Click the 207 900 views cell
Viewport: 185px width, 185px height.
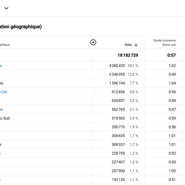pos(118,171)
